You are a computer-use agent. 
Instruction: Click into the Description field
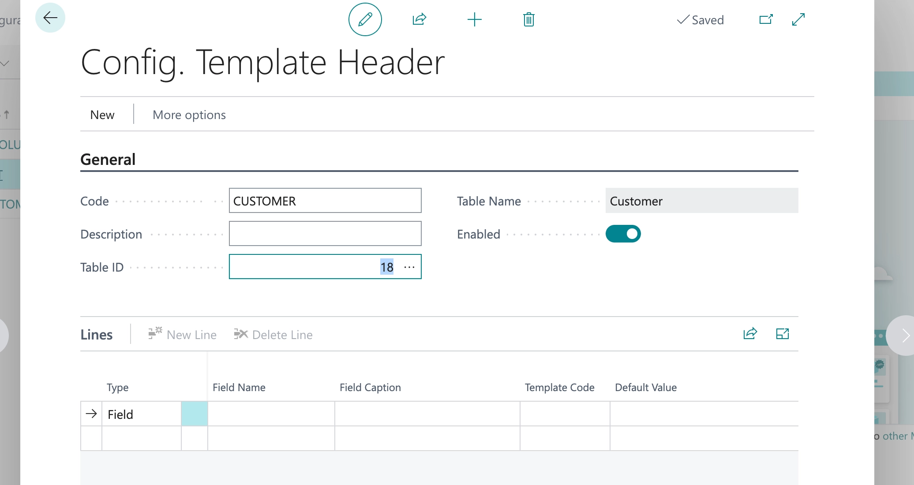[x=325, y=234]
